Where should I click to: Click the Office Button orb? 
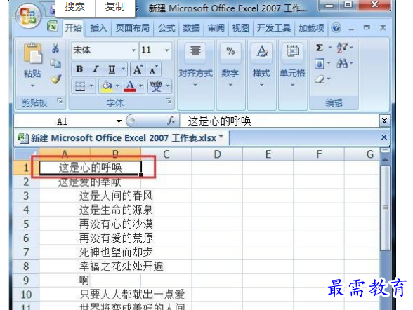(28, 16)
